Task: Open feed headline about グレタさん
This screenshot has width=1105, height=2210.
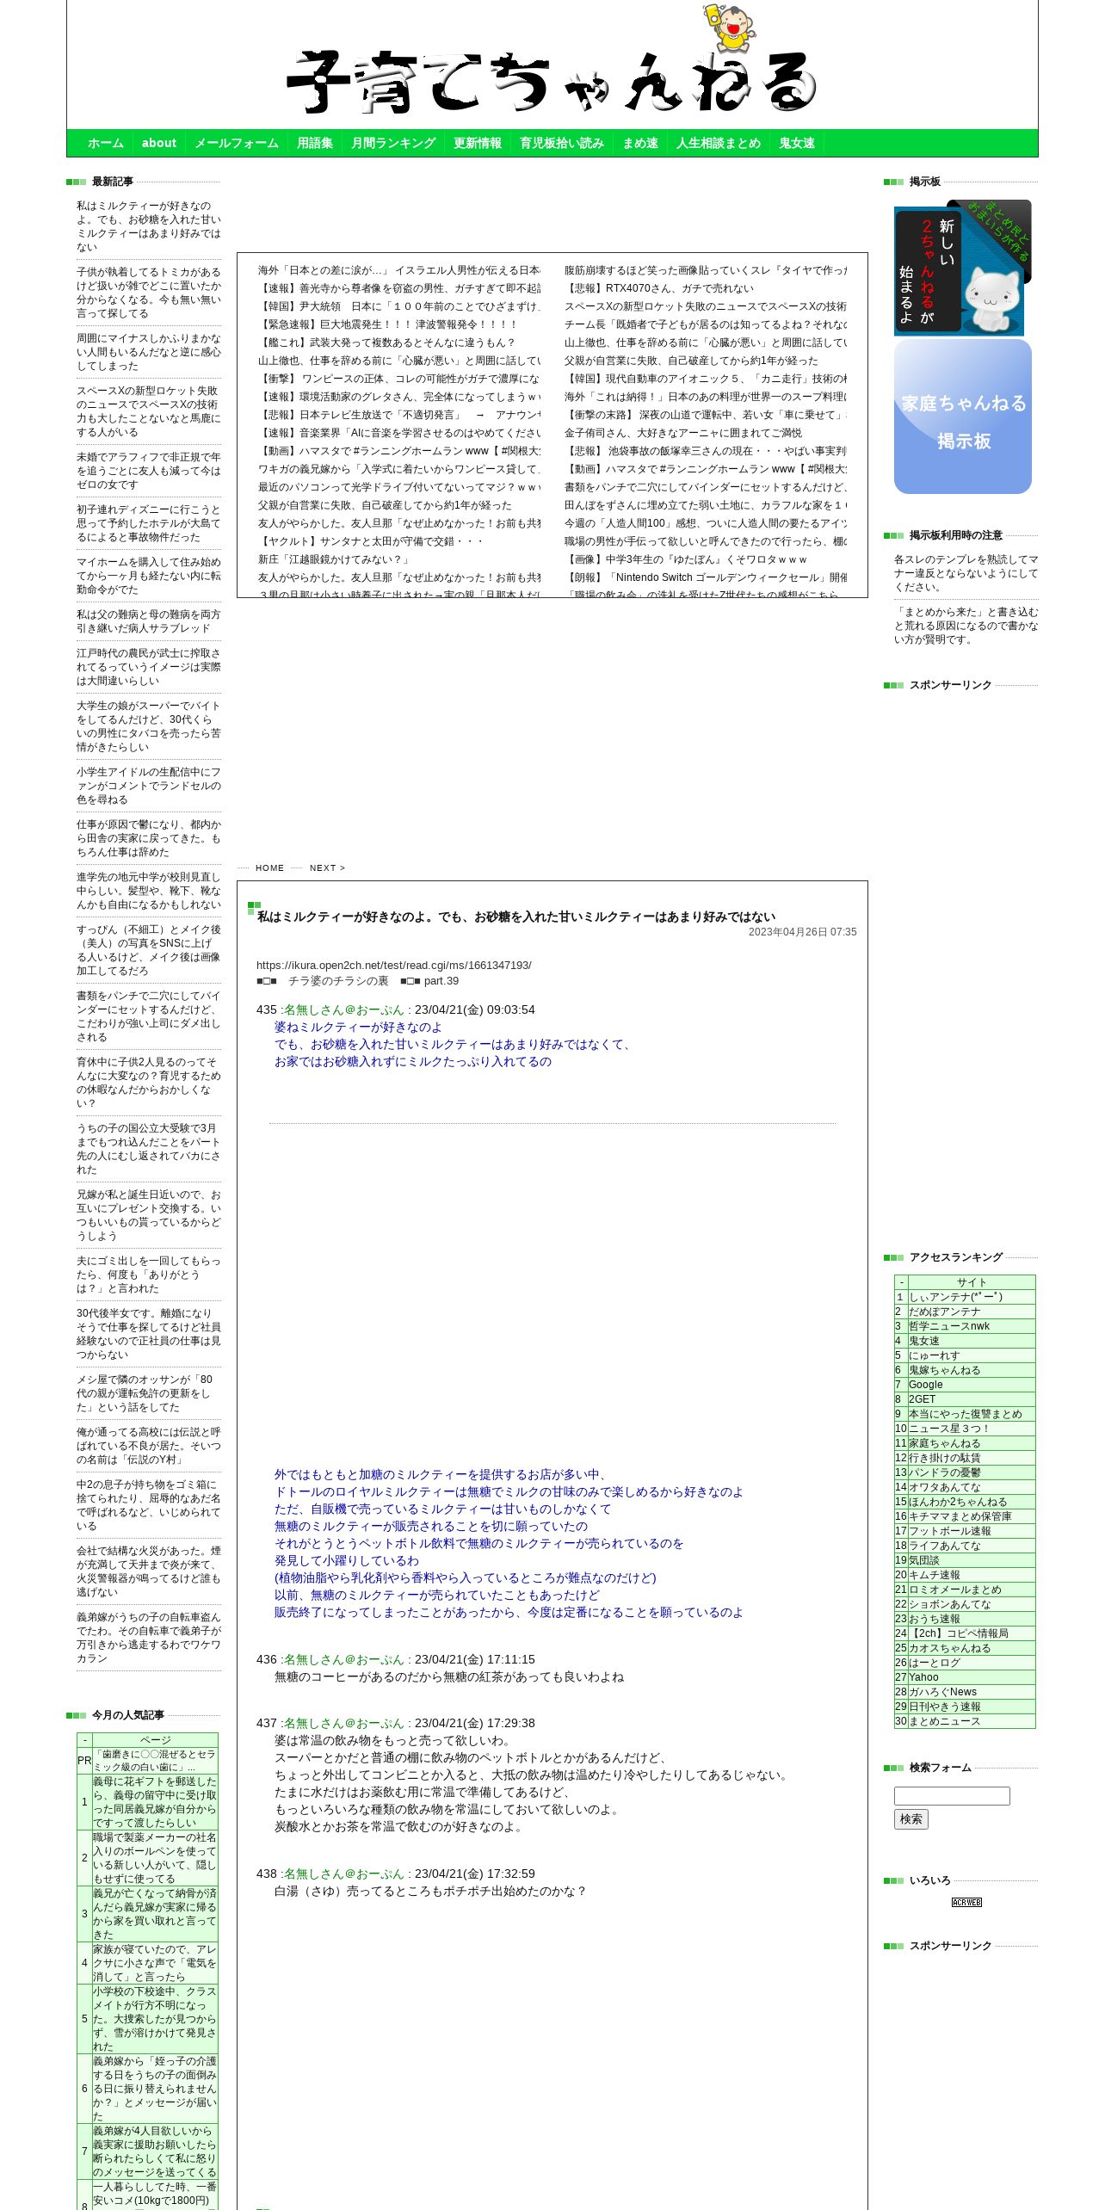Action: (399, 397)
